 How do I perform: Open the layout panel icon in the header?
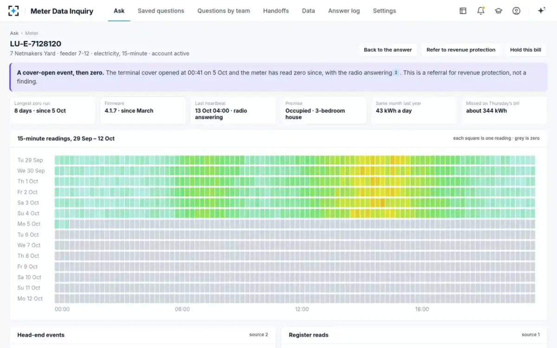coord(463,11)
